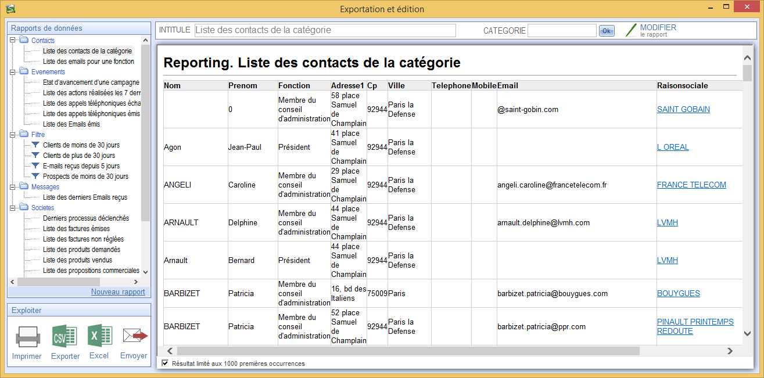This screenshot has height=378, width=764.
Task: Open Etat d'avancement d'une campagne report
Action: [91, 82]
